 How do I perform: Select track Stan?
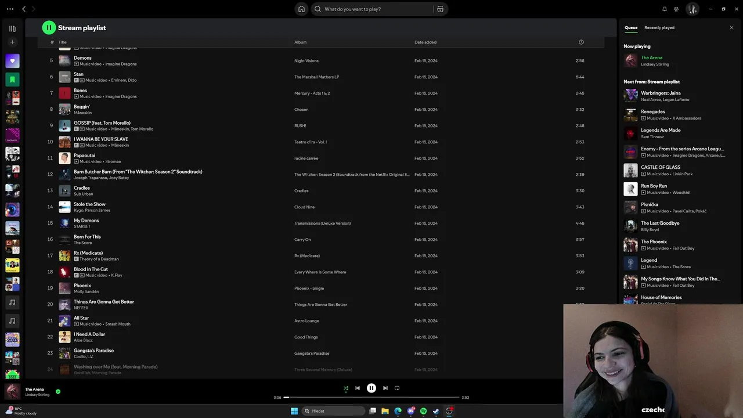(78, 74)
